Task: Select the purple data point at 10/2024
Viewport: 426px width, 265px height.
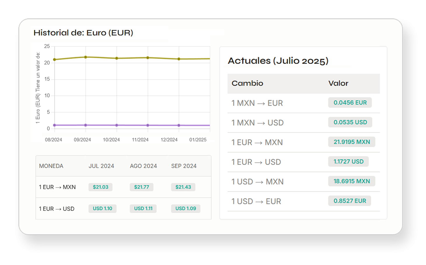Action: coord(117,125)
